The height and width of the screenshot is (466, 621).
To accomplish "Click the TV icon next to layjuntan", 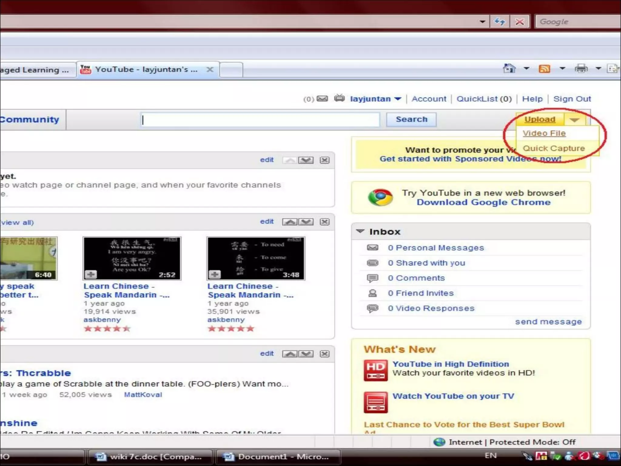I will tap(339, 98).
